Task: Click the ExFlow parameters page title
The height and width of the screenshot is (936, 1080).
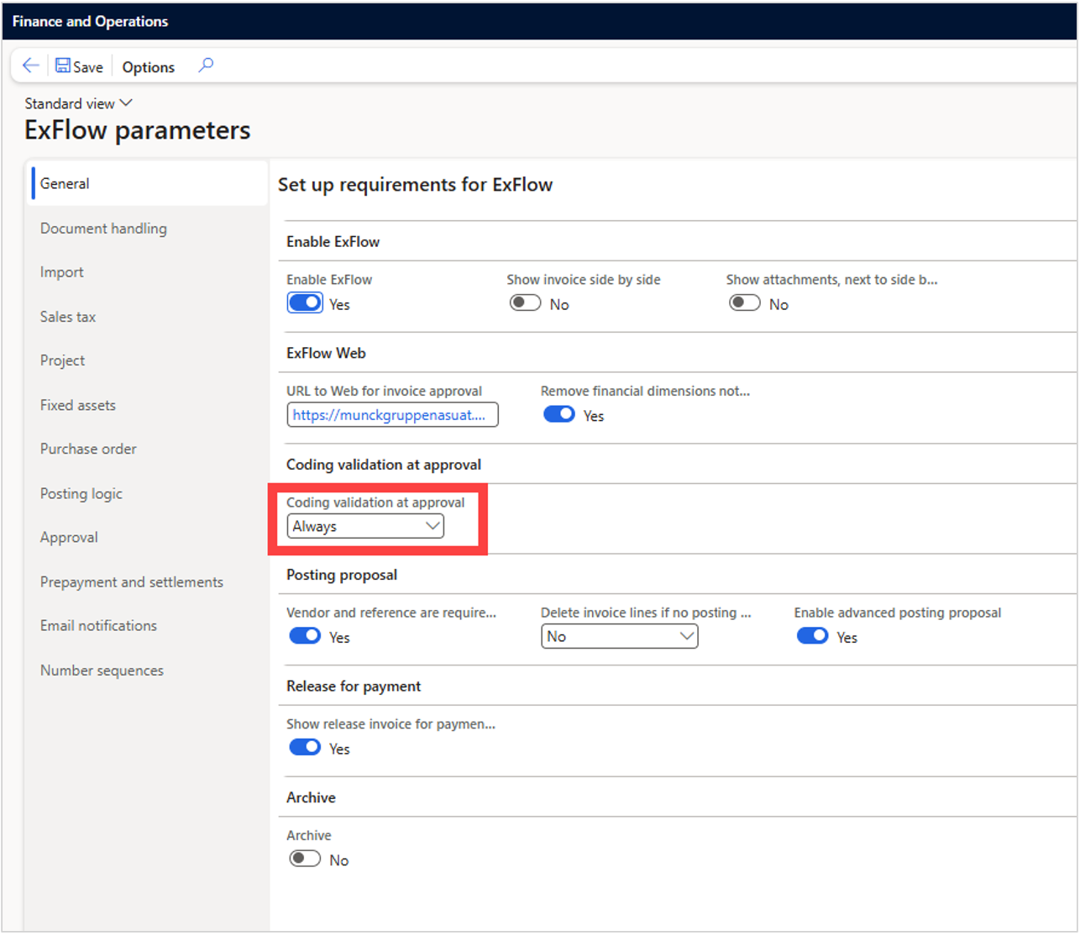Action: [x=138, y=130]
